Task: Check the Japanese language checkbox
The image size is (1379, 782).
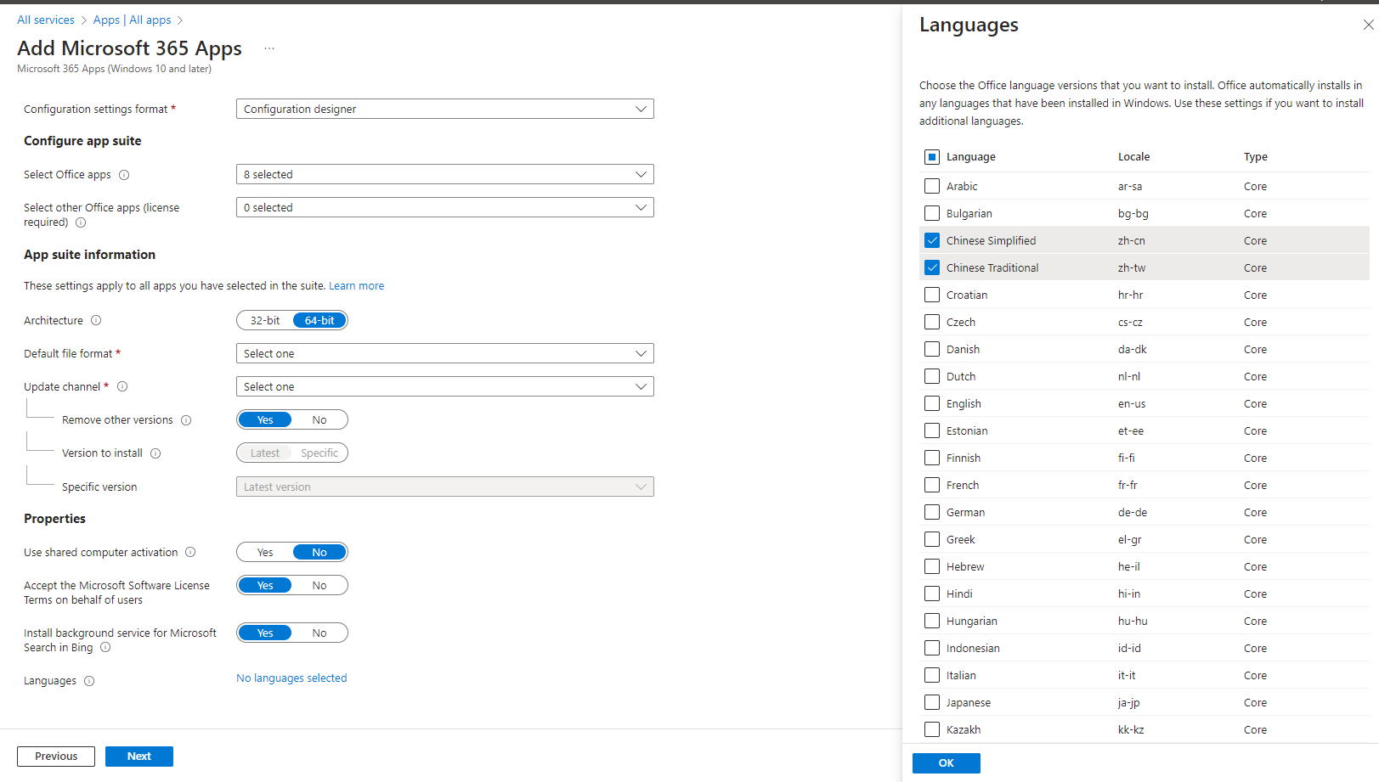Action: (932, 702)
